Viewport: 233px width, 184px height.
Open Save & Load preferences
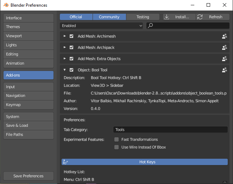coord(29,125)
